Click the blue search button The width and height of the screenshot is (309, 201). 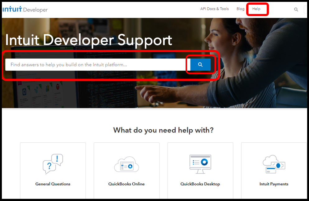pos(200,65)
